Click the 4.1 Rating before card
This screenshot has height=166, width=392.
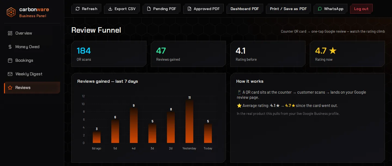pos(268,54)
